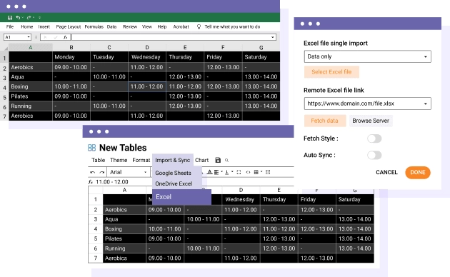
Task: Open the Data ribbon tab
Action: coord(111,26)
